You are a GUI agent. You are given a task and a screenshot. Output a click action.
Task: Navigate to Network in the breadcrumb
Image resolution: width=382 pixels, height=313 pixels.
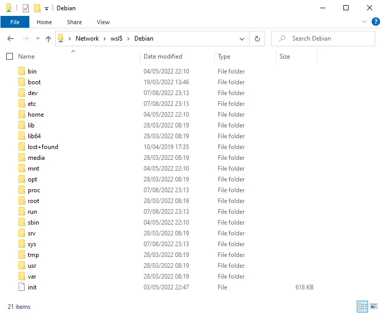click(x=87, y=39)
